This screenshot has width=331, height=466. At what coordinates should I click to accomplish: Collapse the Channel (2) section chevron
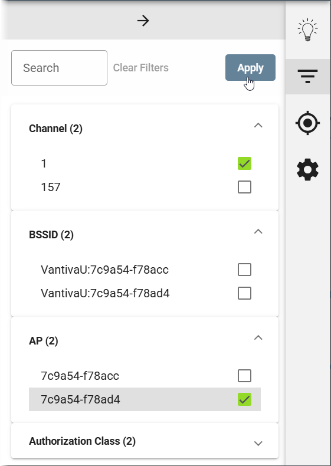pos(258,126)
